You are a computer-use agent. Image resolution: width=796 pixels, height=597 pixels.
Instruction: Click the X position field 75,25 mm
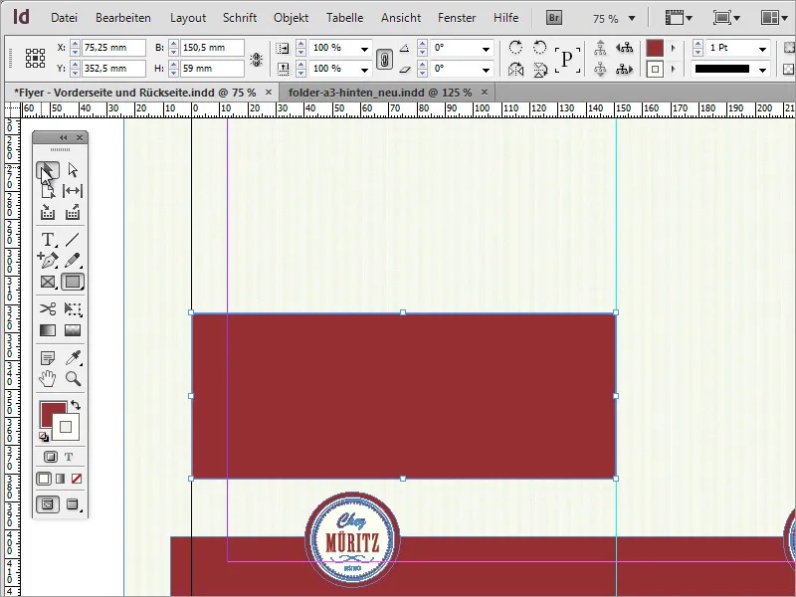coord(114,48)
